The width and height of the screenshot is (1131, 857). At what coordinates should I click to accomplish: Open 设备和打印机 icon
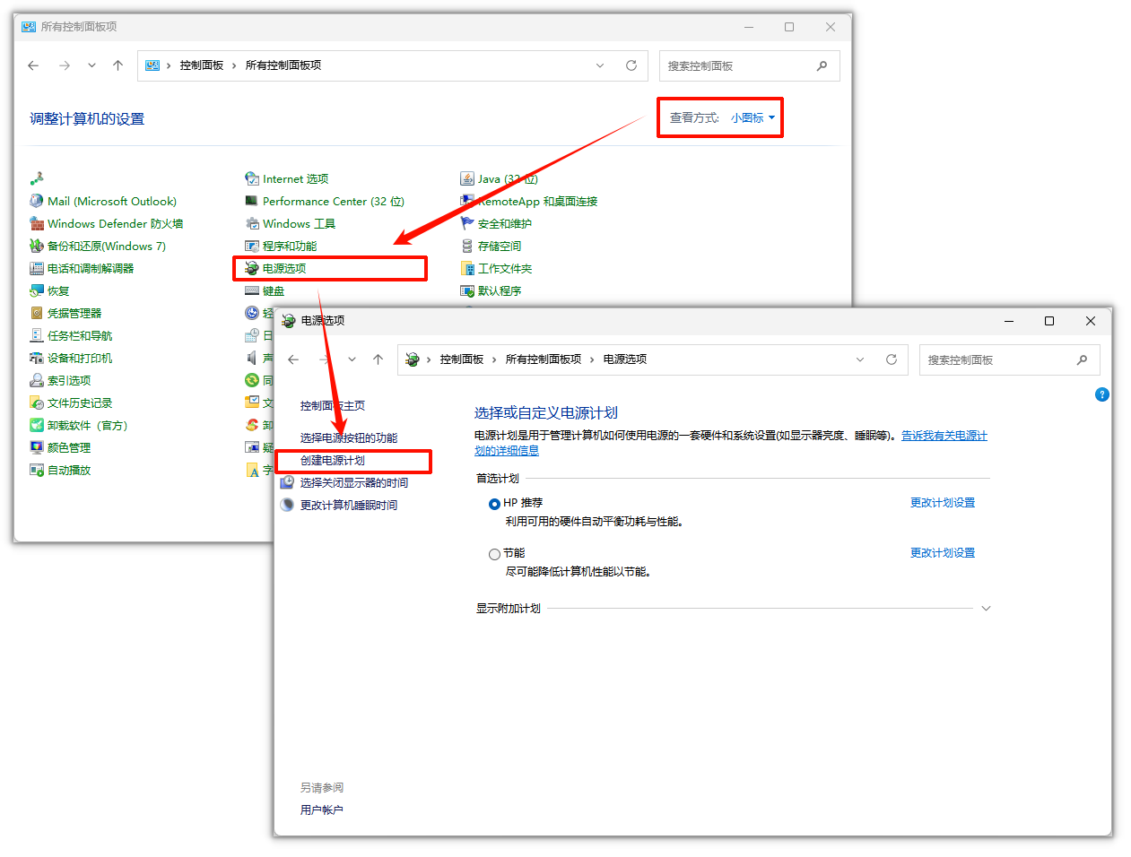(x=37, y=359)
